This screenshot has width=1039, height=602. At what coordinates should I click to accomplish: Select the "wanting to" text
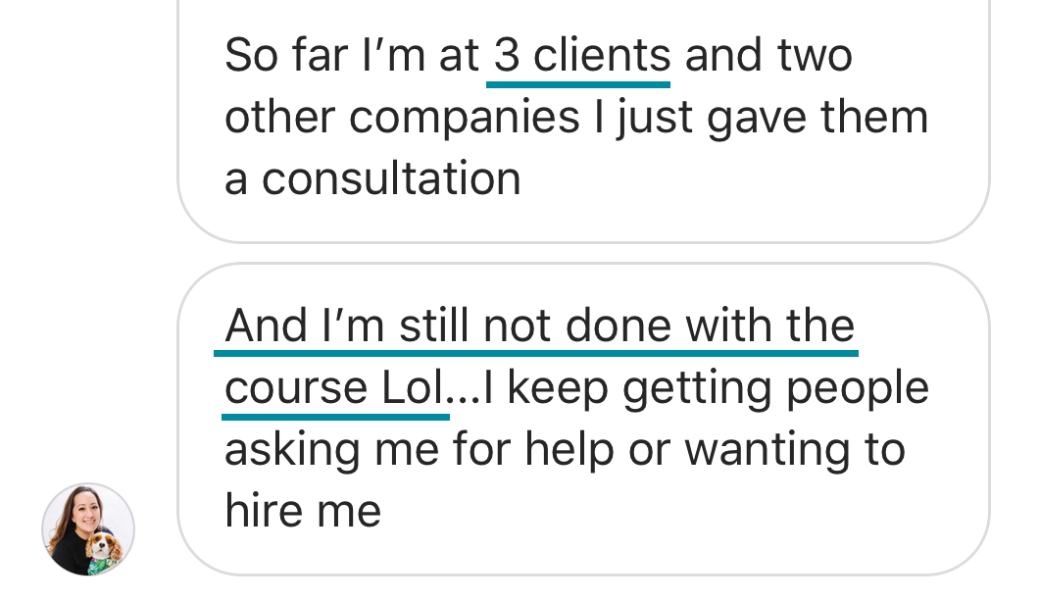click(794, 450)
